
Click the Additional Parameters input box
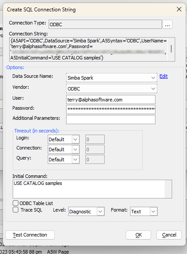point(111,119)
